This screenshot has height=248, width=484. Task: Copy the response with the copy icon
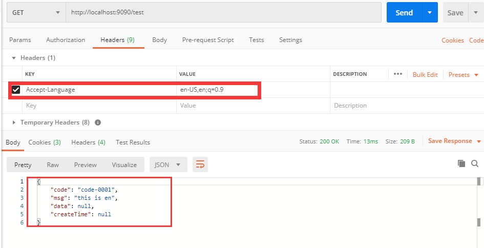point(461,163)
